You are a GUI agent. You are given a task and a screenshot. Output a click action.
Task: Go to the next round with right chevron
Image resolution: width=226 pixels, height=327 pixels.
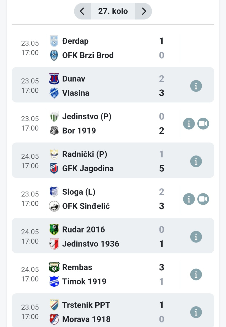(144, 11)
